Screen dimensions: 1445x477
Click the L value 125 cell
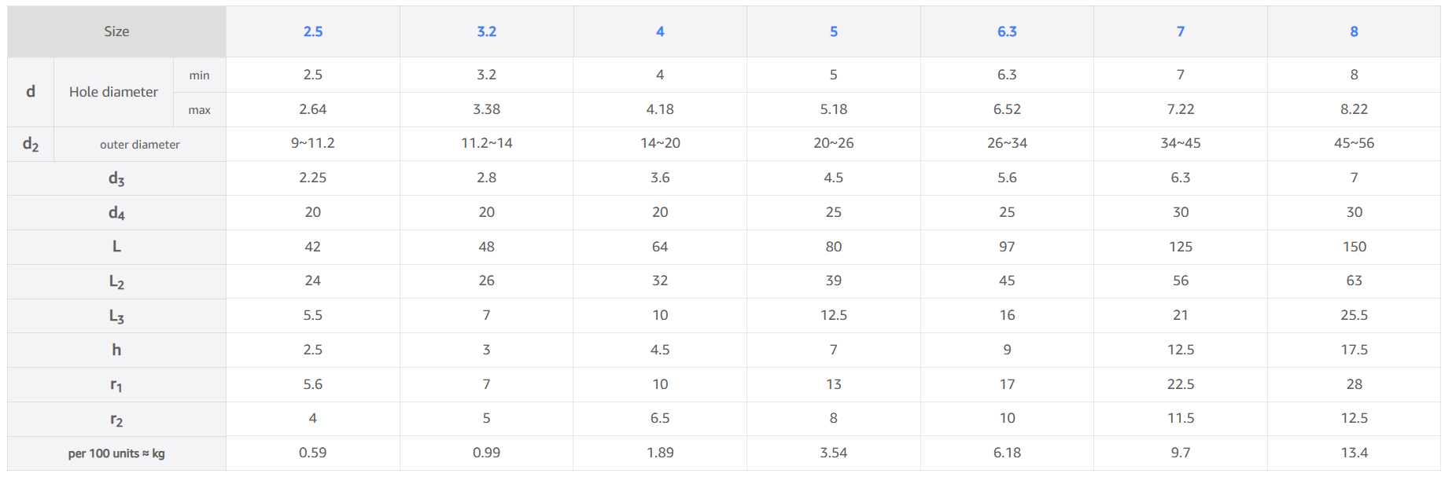pyautogui.click(x=1180, y=247)
